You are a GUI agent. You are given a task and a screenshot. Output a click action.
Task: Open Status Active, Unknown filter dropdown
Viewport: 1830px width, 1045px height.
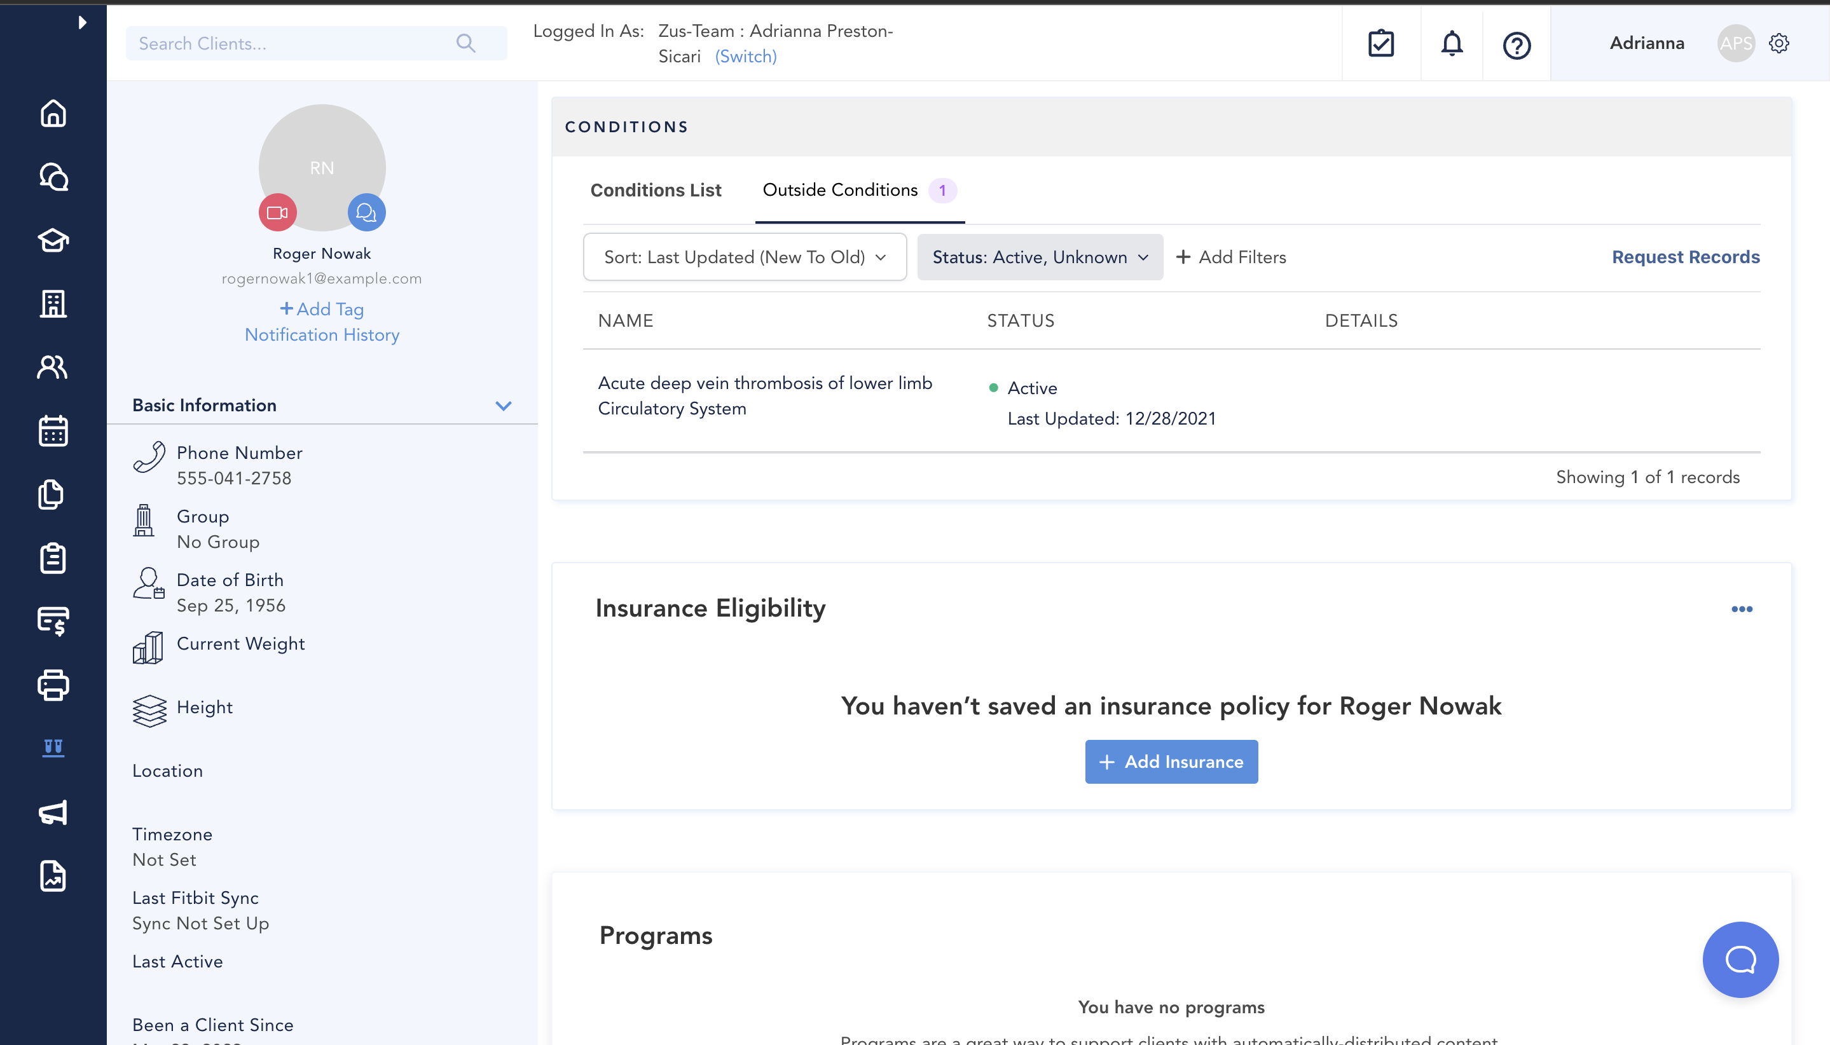pyautogui.click(x=1040, y=257)
